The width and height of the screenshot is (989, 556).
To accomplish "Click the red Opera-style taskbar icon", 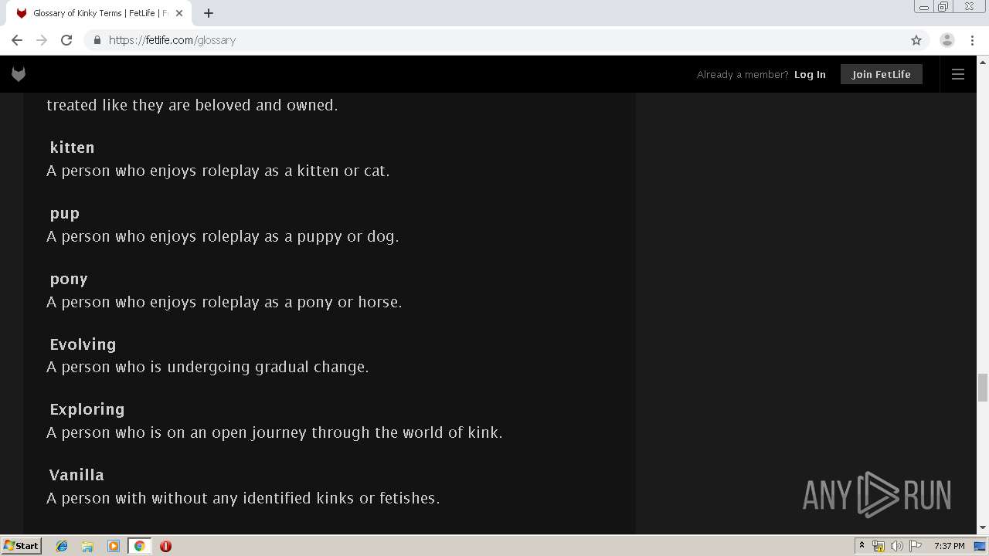I will (x=165, y=546).
